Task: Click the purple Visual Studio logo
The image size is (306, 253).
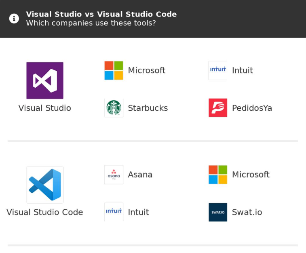Action: tap(45, 80)
